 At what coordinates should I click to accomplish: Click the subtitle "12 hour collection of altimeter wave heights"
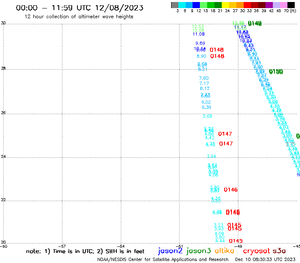pos(79,17)
